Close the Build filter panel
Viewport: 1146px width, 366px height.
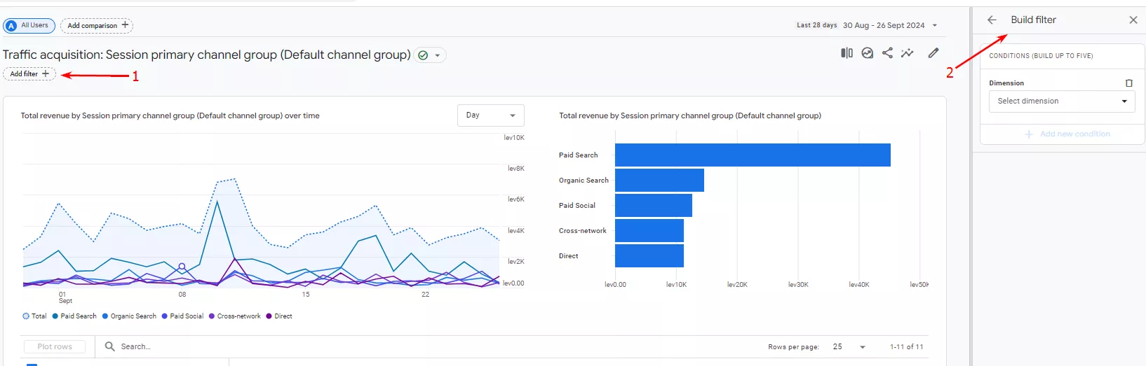1133,20
